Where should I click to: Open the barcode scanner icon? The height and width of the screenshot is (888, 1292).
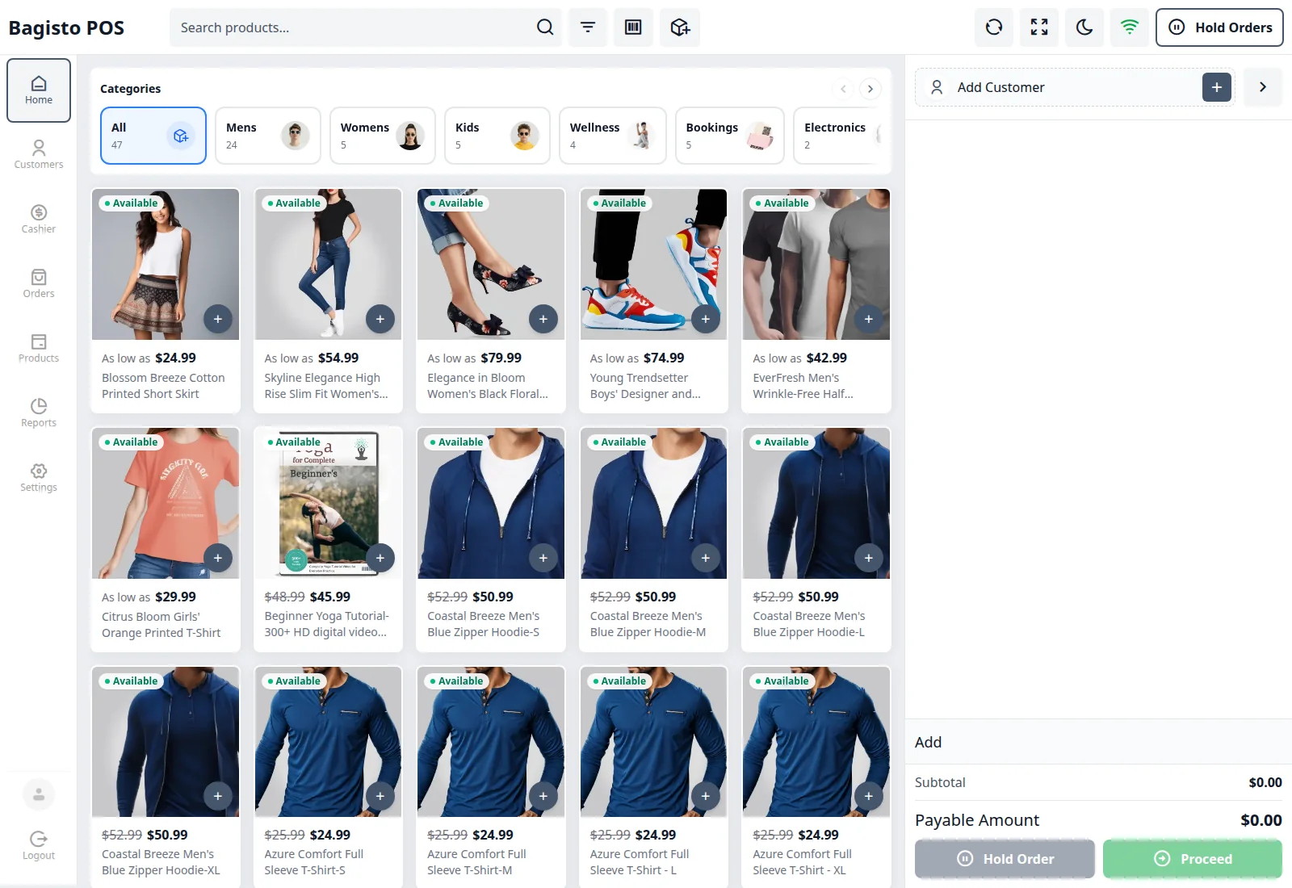point(634,27)
